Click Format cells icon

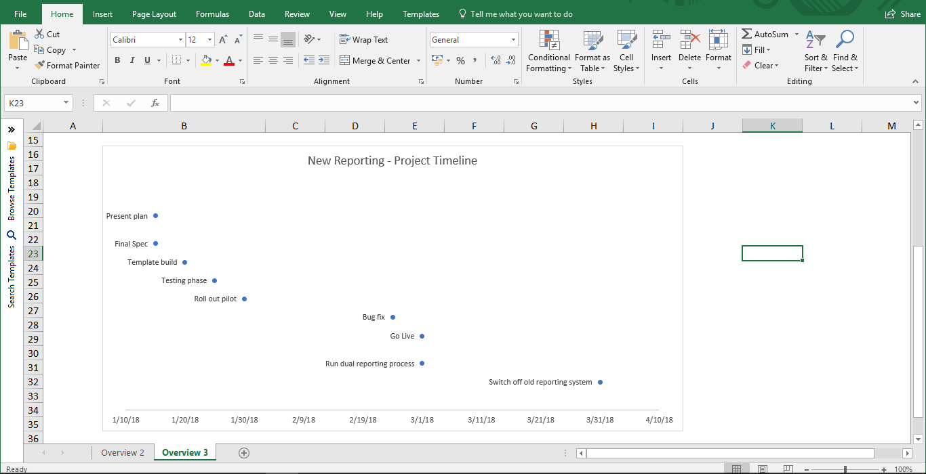tap(719, 40)
